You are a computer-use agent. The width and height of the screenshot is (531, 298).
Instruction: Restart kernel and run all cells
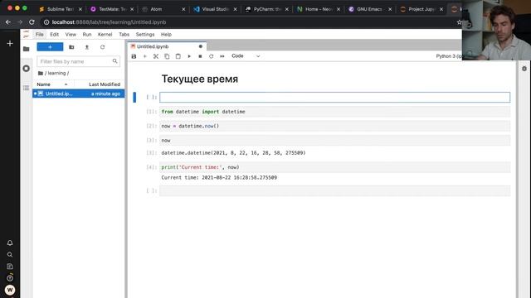(222, 56)
